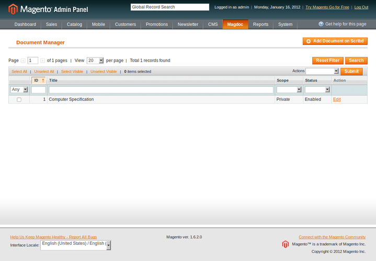Click the Log Out link
This screenshot has width=376, height=261.
[x=361, y=7]
